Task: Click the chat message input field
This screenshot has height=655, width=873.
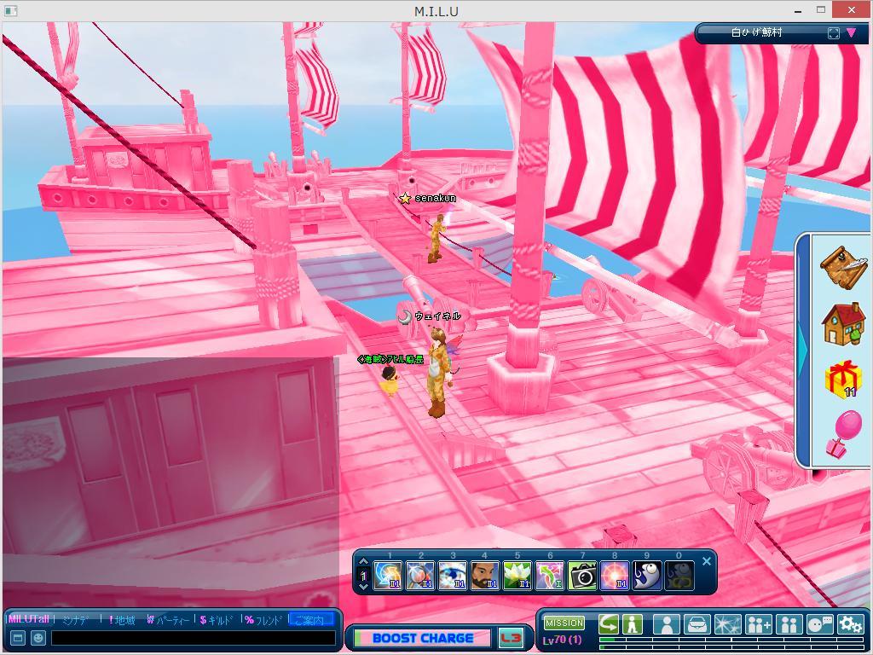Action: click(x=193, y=638)
